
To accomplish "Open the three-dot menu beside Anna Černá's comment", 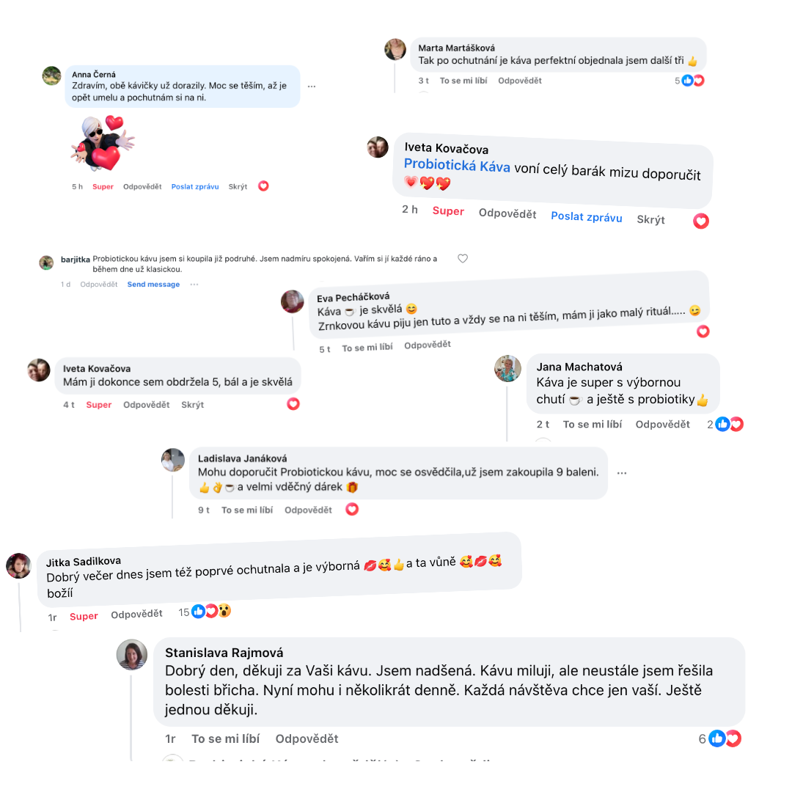I will click(312, 87).
